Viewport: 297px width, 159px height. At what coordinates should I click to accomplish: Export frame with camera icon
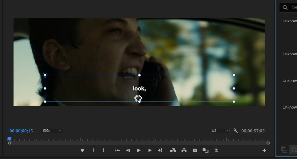tap(195, 150)
